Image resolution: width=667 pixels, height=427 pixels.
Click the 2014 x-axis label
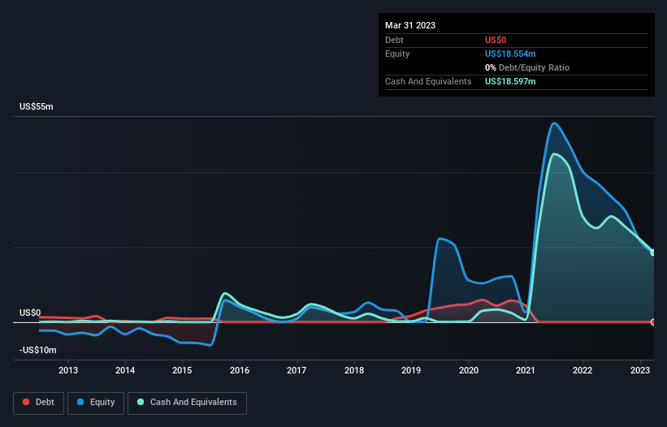point(125,370)
